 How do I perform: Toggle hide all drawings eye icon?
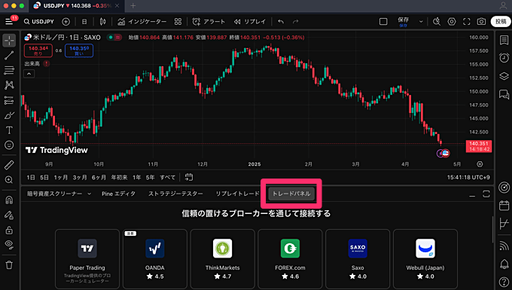click(9, 245)
